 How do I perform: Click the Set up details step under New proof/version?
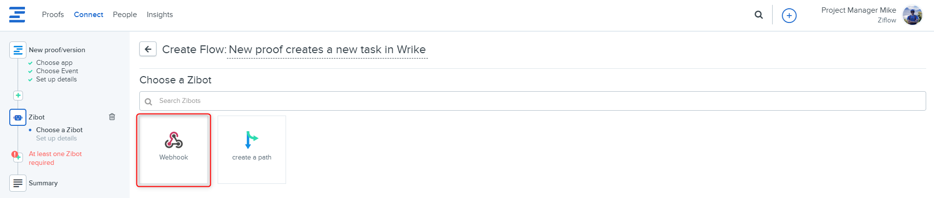click(x=56, y=79)
